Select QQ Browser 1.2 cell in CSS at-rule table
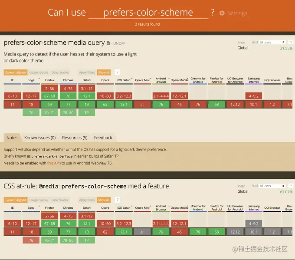Screen dimensions: 295x260 pyautogui.click(x=272, y=232)
